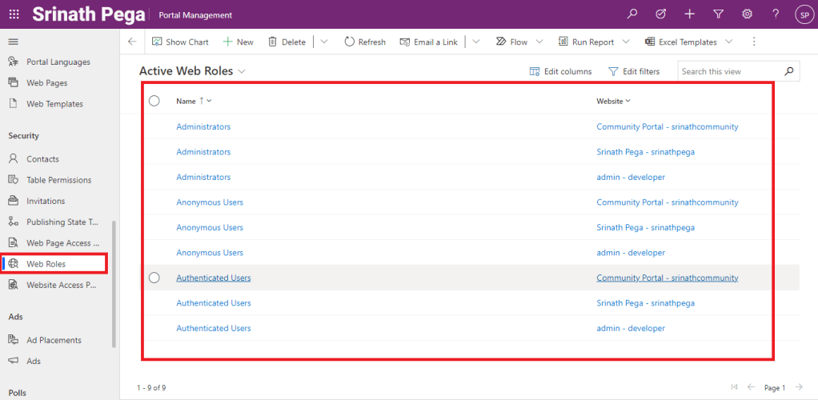Open the advanced find funnel icon

coord(718,14)
